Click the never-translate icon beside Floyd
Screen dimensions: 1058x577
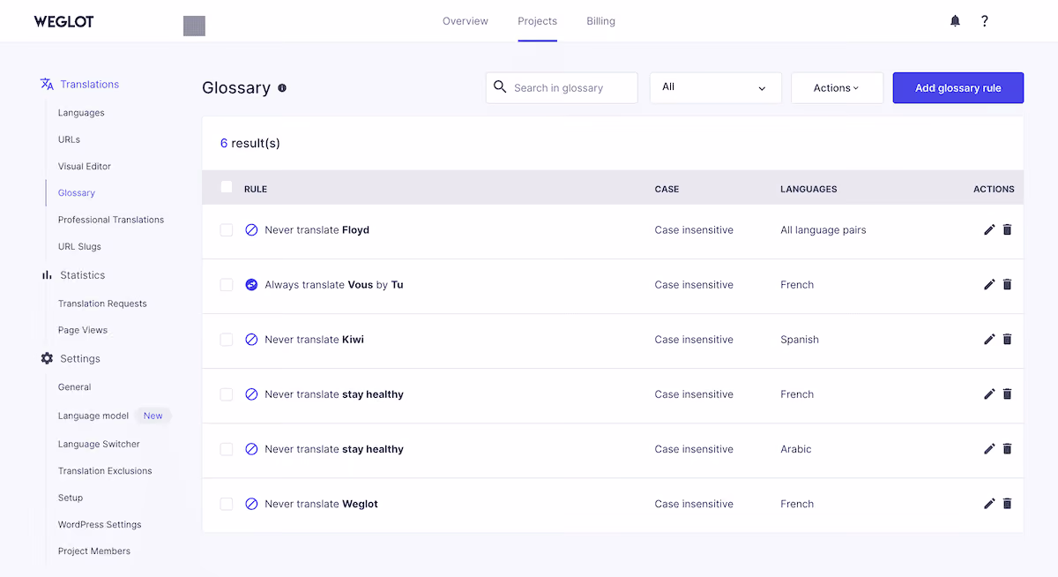[x=251, y=230]
